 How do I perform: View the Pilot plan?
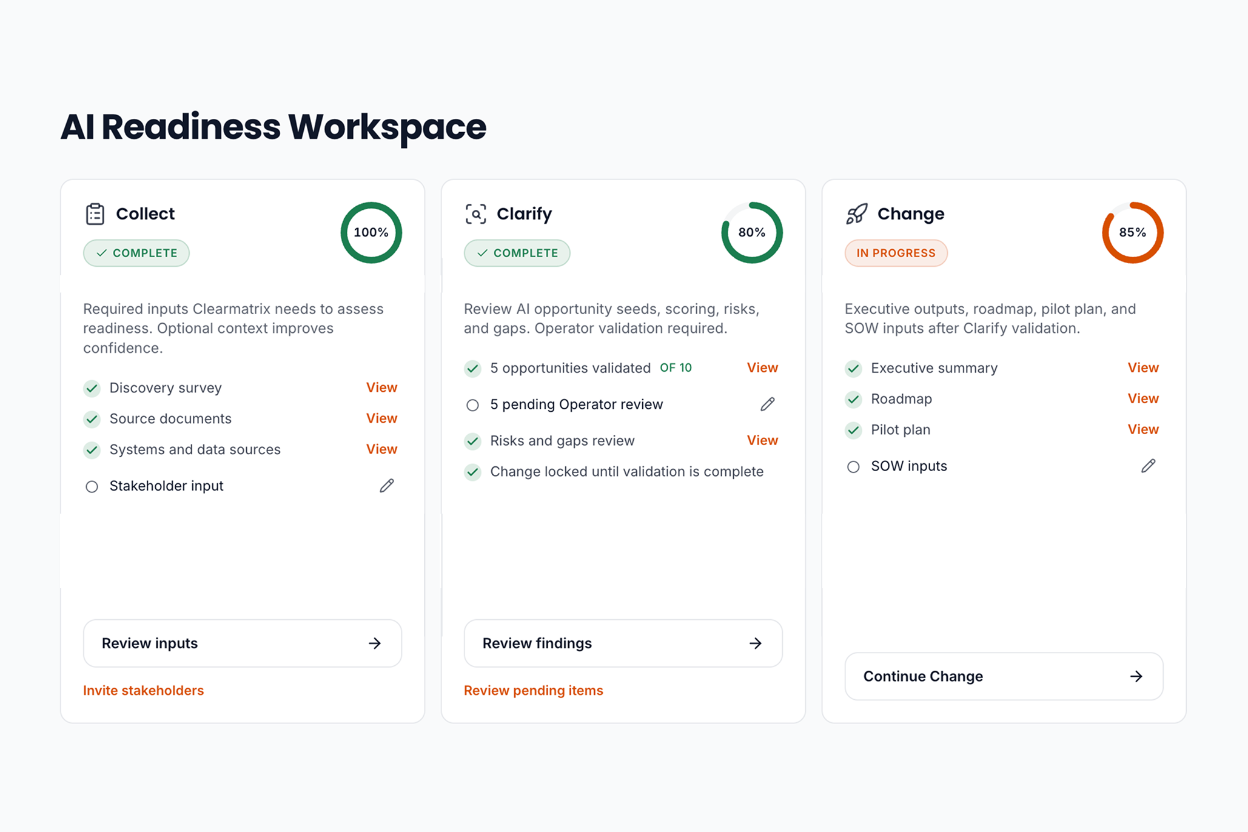tap(1143, 429)
